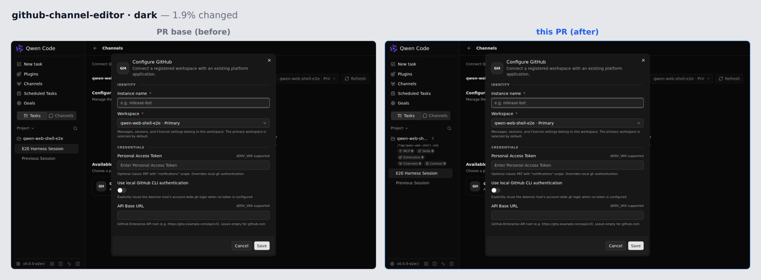The image size is (761, 280).
Task: Open the four-squares grid icon in the before screenshot
Action: pyautogui.click(x=52, y=264)
